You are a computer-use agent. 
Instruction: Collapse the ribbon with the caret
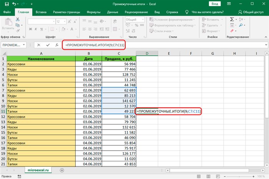click(266, 37)
